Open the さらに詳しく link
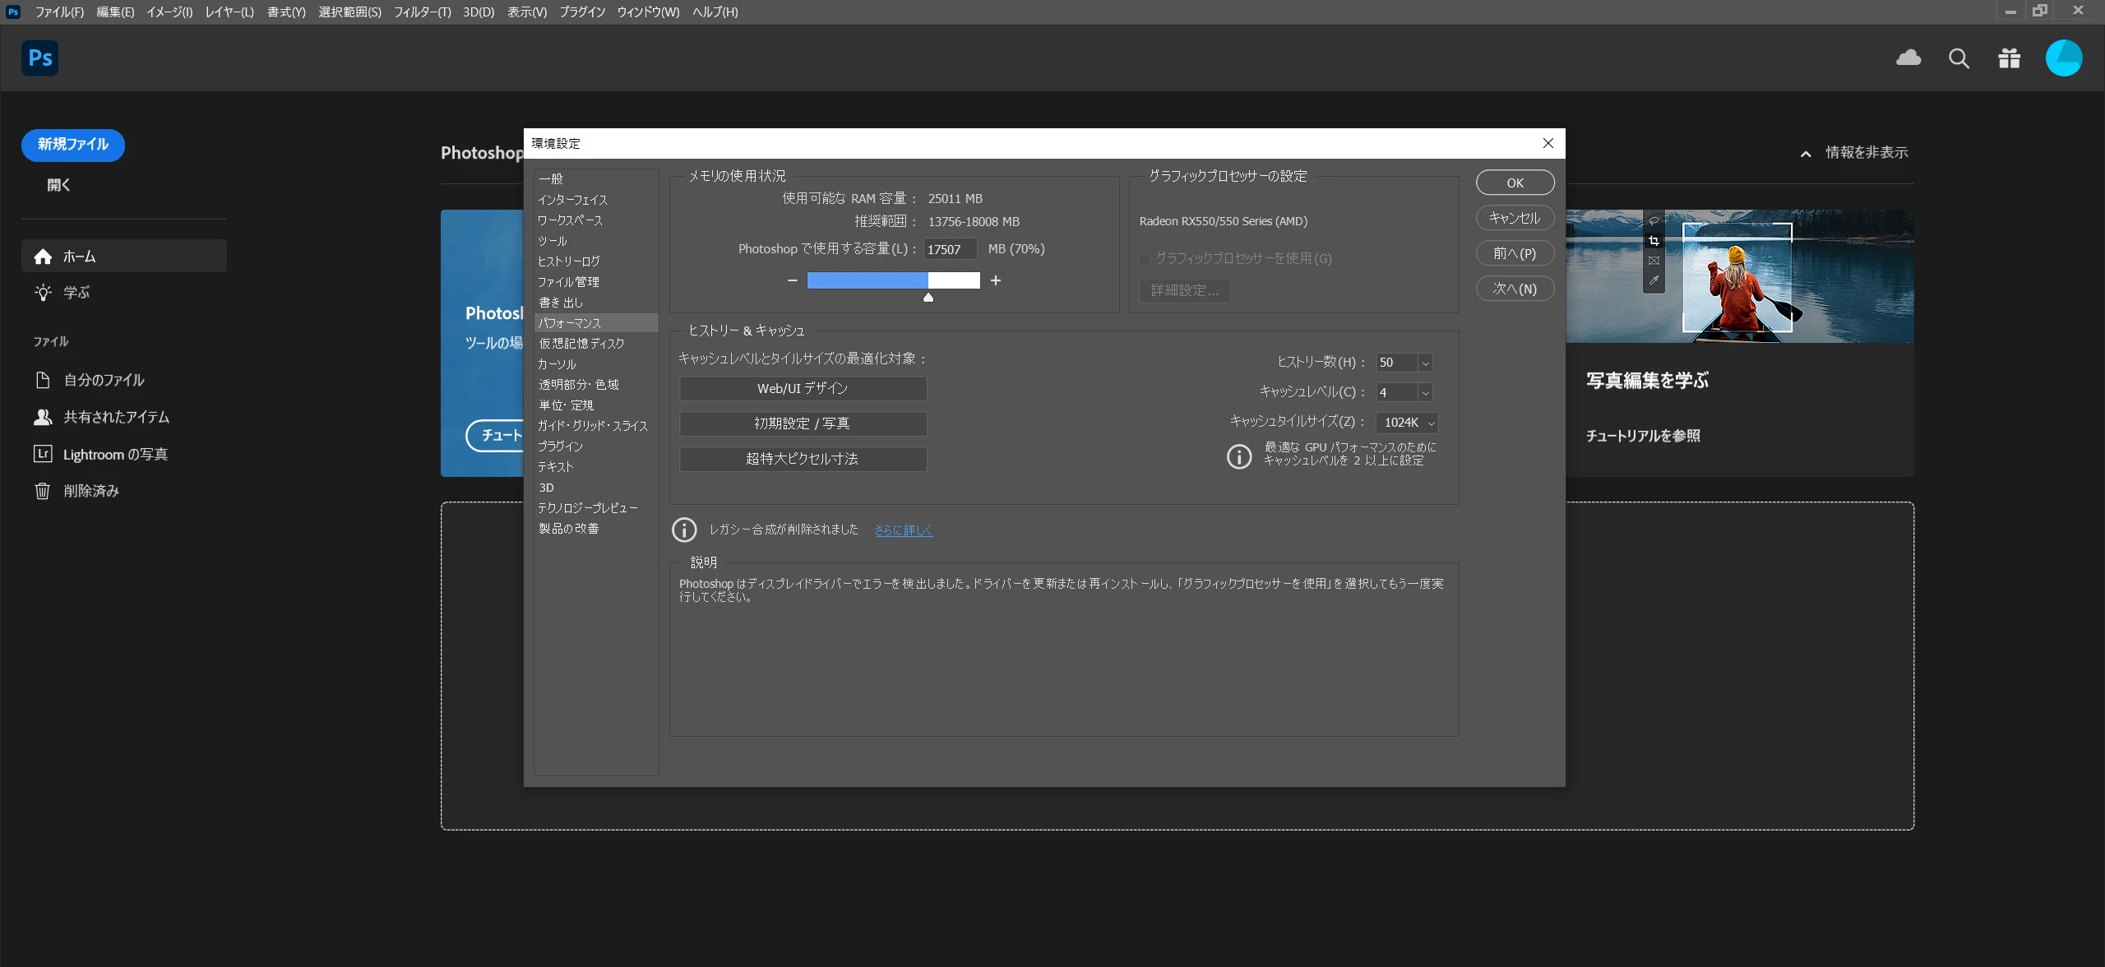2105x967 pixels. pos(903,530)
